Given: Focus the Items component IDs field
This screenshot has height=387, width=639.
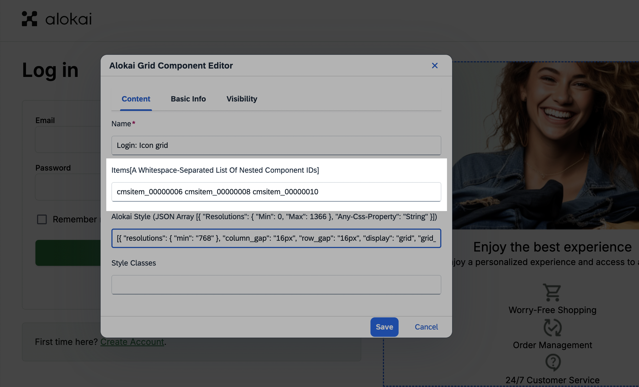Looking at the screenshot, I should click(x=276, y=192).
